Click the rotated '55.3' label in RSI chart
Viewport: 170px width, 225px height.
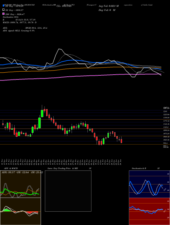pos(165,211)
